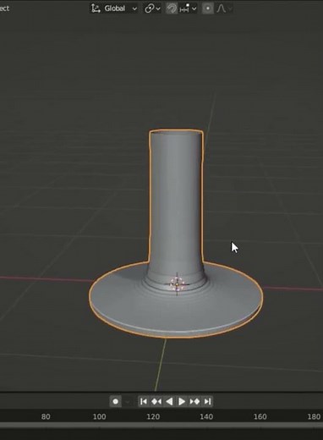
Task: Open proportional editing falloff curve menu
Action: click(224, 8)
